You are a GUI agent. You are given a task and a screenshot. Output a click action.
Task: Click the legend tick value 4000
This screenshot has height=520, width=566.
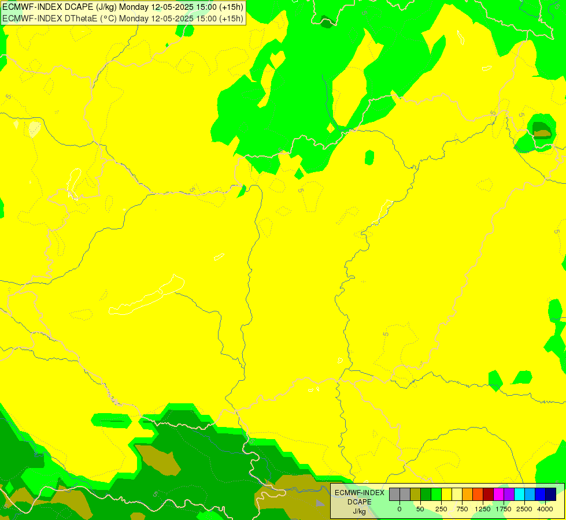[x=545, y=509]
